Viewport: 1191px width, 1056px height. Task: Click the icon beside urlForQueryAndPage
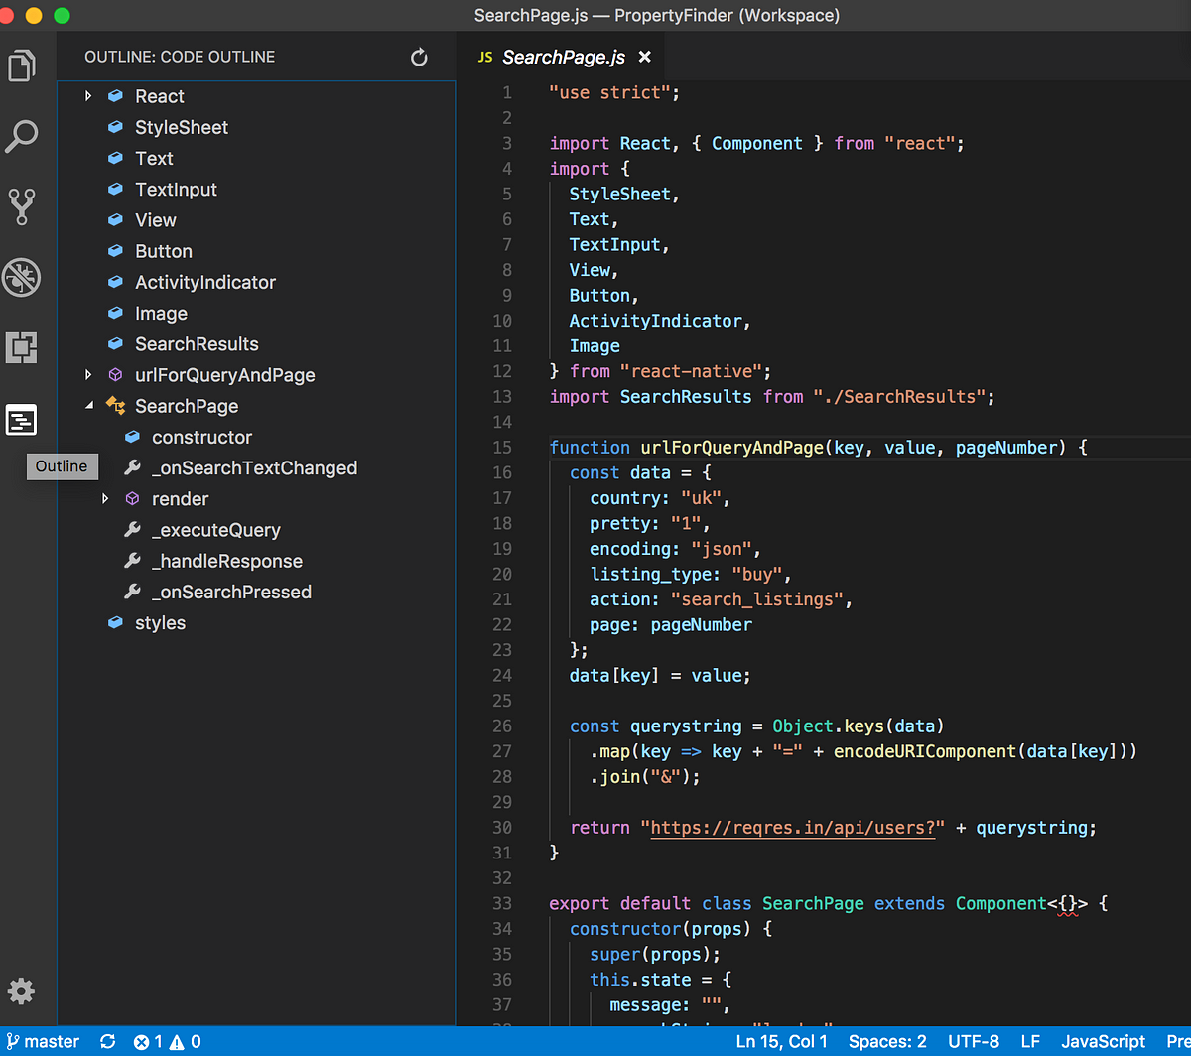[x=116, y=375]
